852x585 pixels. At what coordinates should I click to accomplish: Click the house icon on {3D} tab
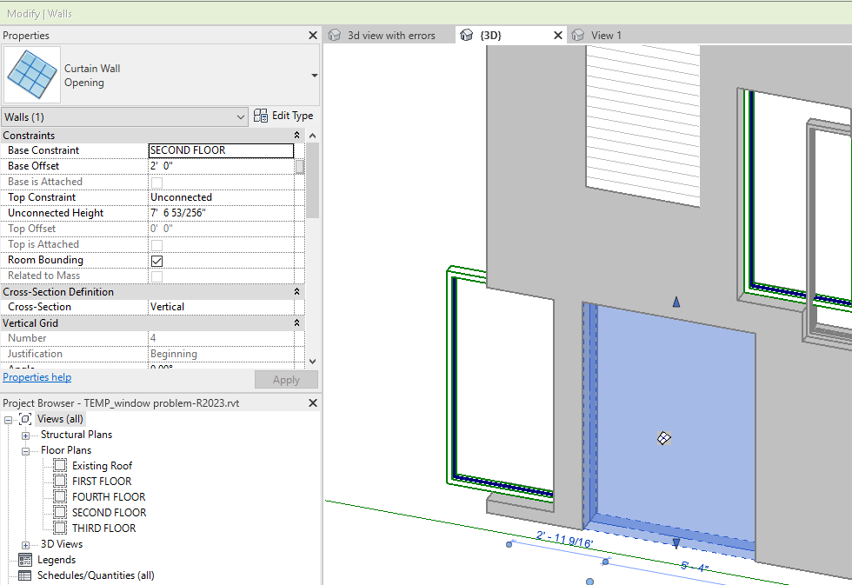pyautogui.click(x=467, y=36)
